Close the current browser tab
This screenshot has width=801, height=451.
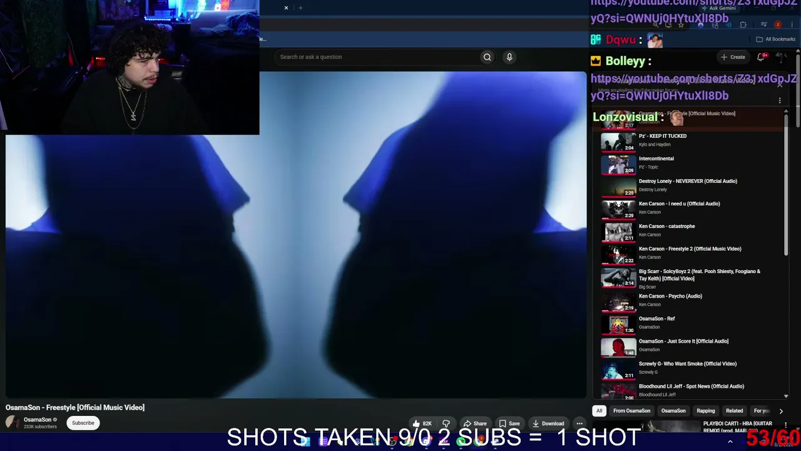[286, 8]
